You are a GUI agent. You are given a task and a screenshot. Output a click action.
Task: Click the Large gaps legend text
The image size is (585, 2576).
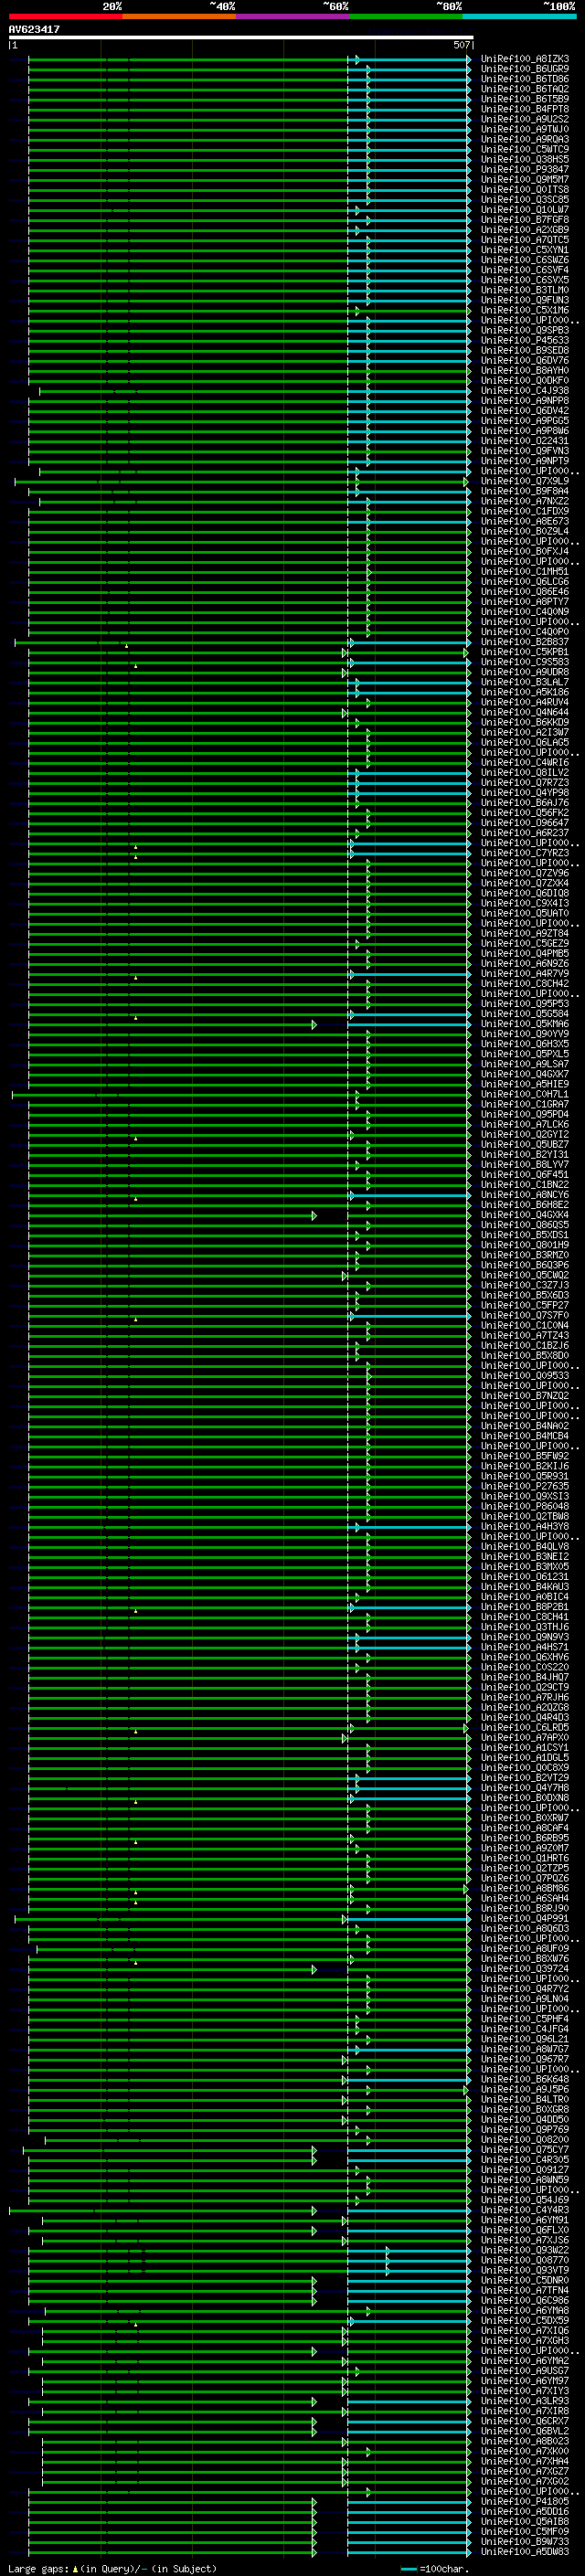tap(112, 2569)
